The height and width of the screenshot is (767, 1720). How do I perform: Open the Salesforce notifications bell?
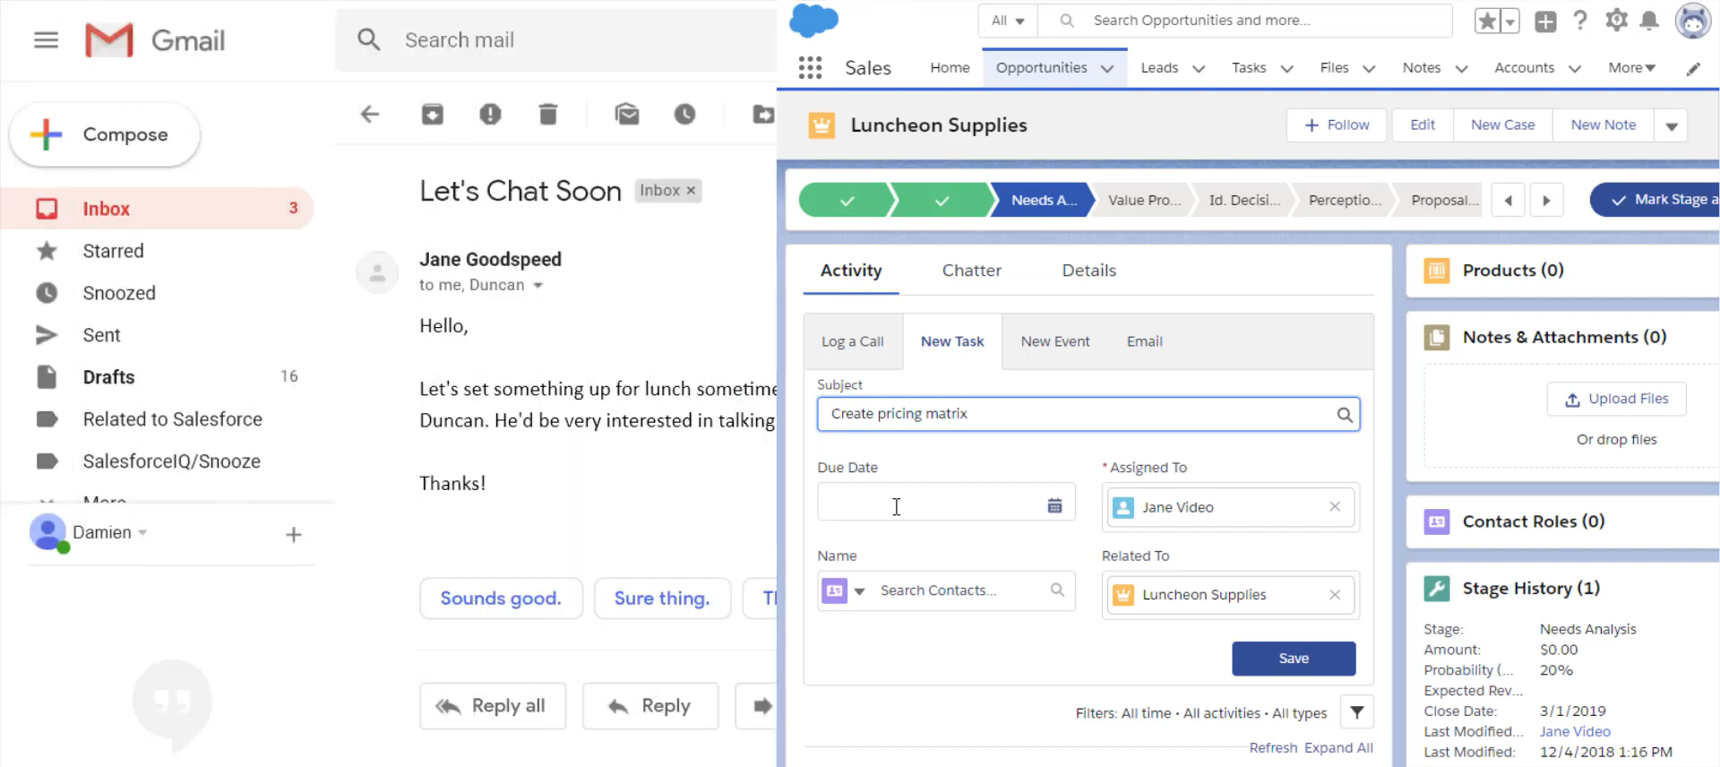(x=1649, y=21)
